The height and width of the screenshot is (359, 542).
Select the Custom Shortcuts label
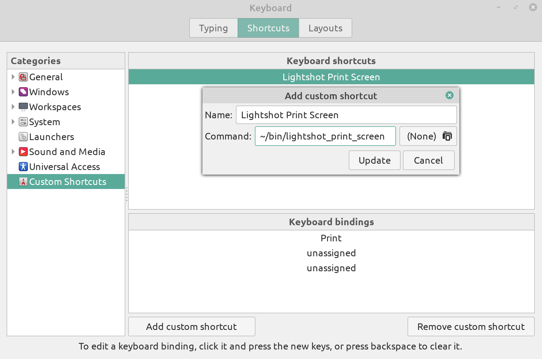68,182
